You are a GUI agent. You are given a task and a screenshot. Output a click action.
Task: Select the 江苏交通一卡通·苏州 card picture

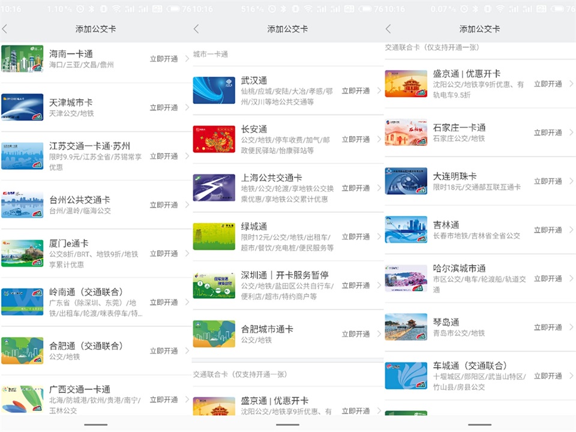[22, 156]
